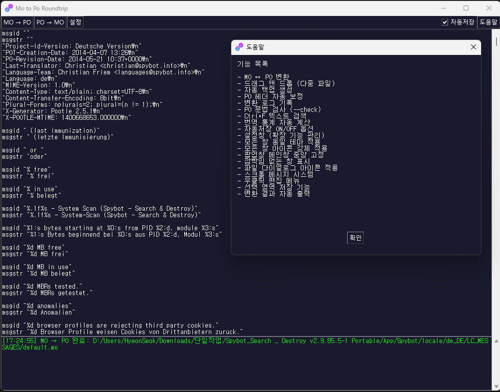Toggle the 자동저장 checkbox
This screenshot has height=392, width=500.
pos(445,22)
